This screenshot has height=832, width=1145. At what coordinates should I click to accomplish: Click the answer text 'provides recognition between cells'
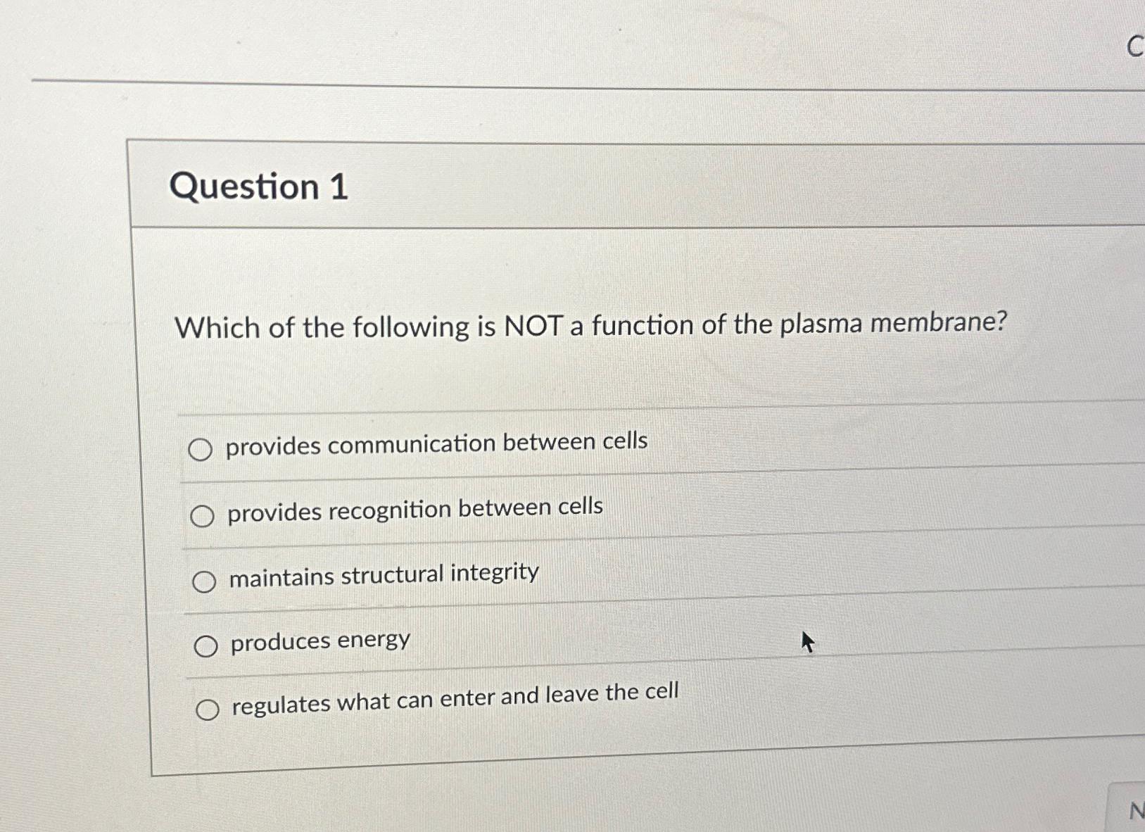pos(414,508)
